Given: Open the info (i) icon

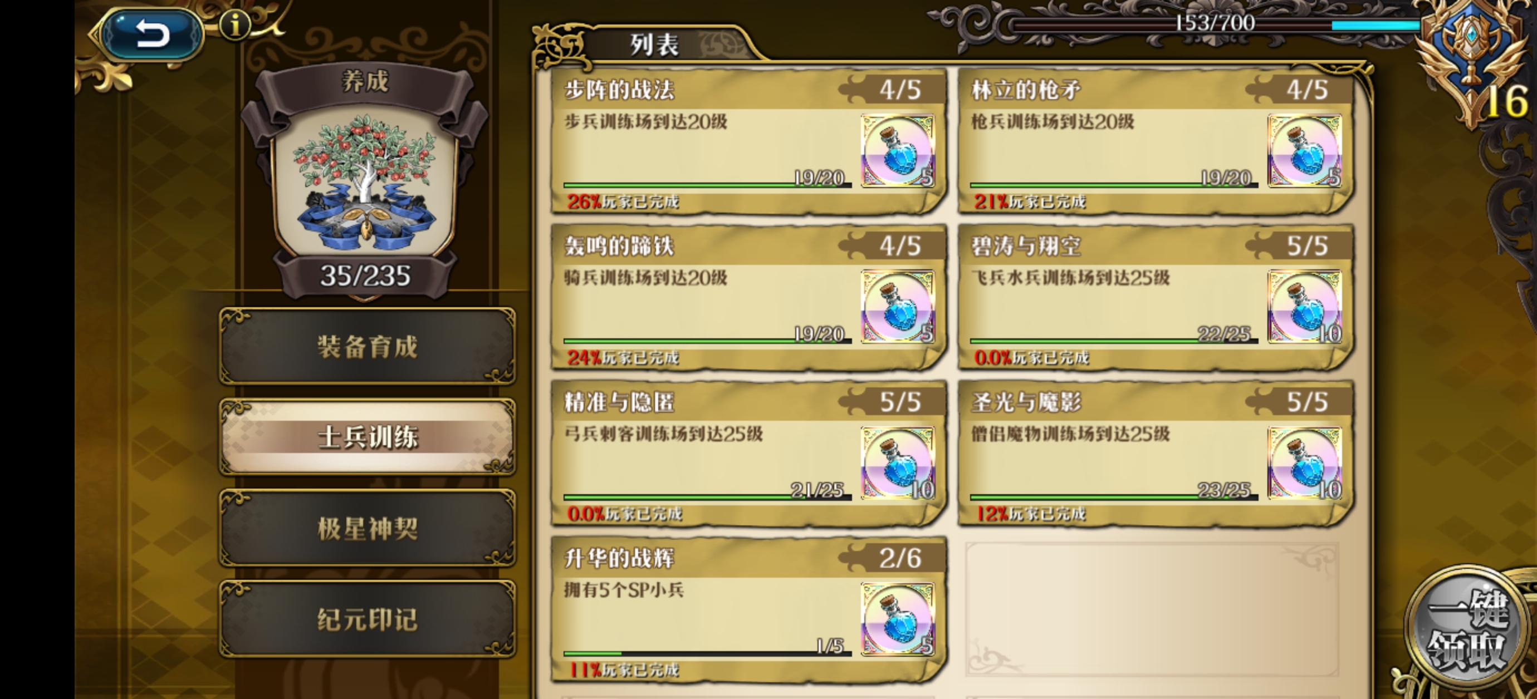Looking at the screenshot, I should (236, 24).
